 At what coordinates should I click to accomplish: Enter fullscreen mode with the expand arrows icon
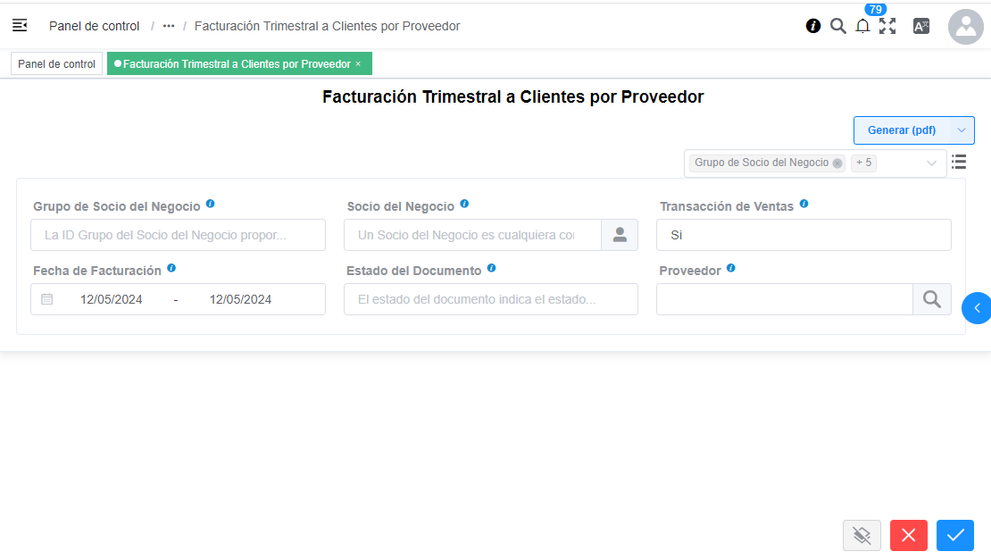pyautogui.click(x=887, y=26)
